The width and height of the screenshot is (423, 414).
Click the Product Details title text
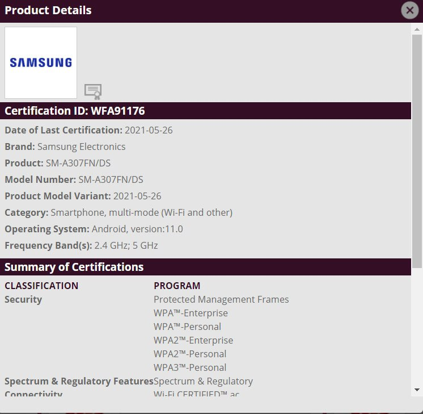48,10
